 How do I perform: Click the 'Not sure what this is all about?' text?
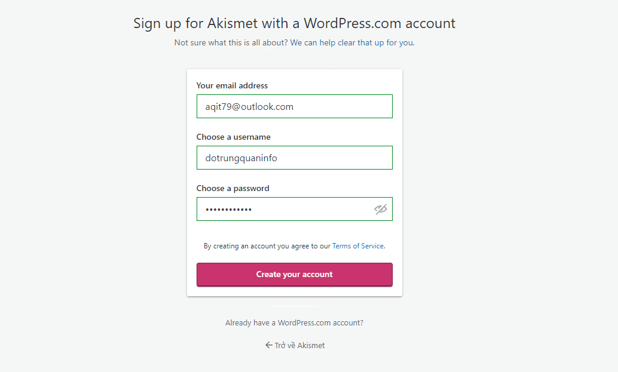tap(231, 43)
